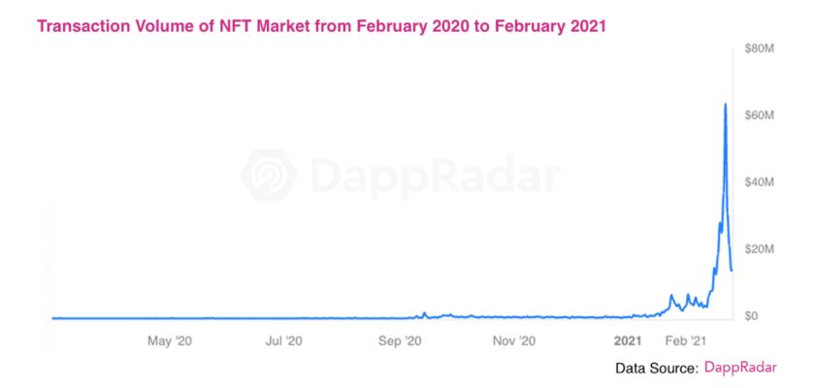
Task: Click the bold 2021 axis label
Action: pyautogui.click(x=628, y=340)
